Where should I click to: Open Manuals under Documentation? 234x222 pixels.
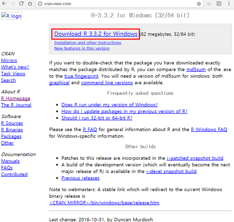coord(10,161)
